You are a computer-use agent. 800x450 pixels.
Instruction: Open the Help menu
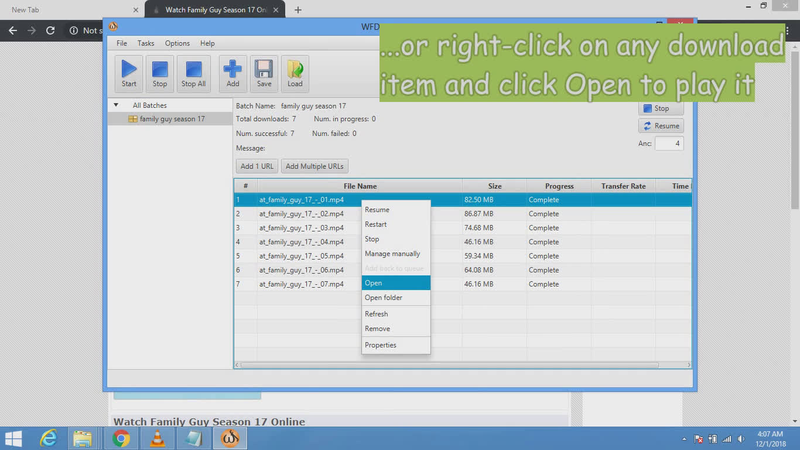(207, 43)
